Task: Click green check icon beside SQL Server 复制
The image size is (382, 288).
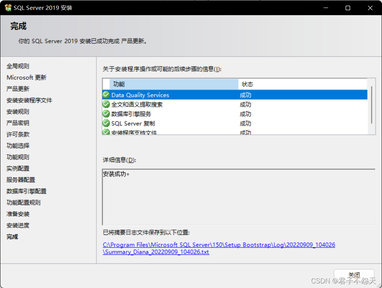Action: (106, 123)
